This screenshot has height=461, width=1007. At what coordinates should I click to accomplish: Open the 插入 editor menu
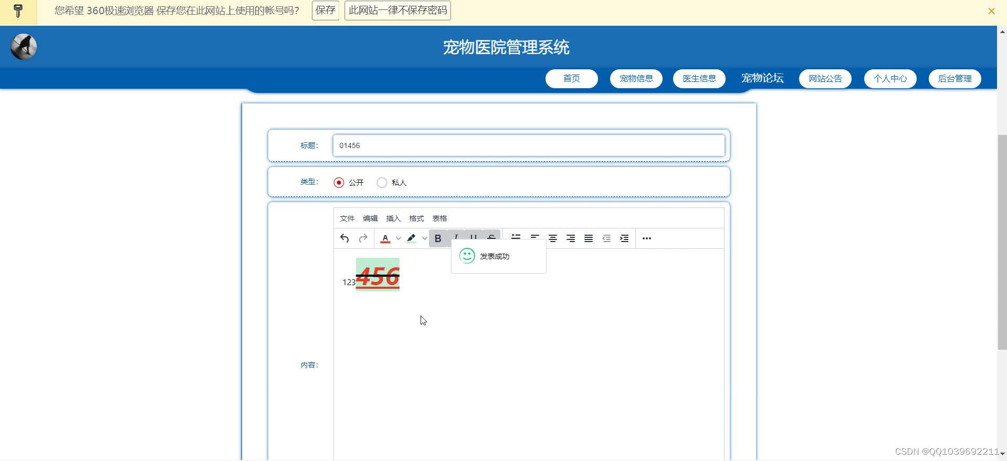click(x=393, y=218)
